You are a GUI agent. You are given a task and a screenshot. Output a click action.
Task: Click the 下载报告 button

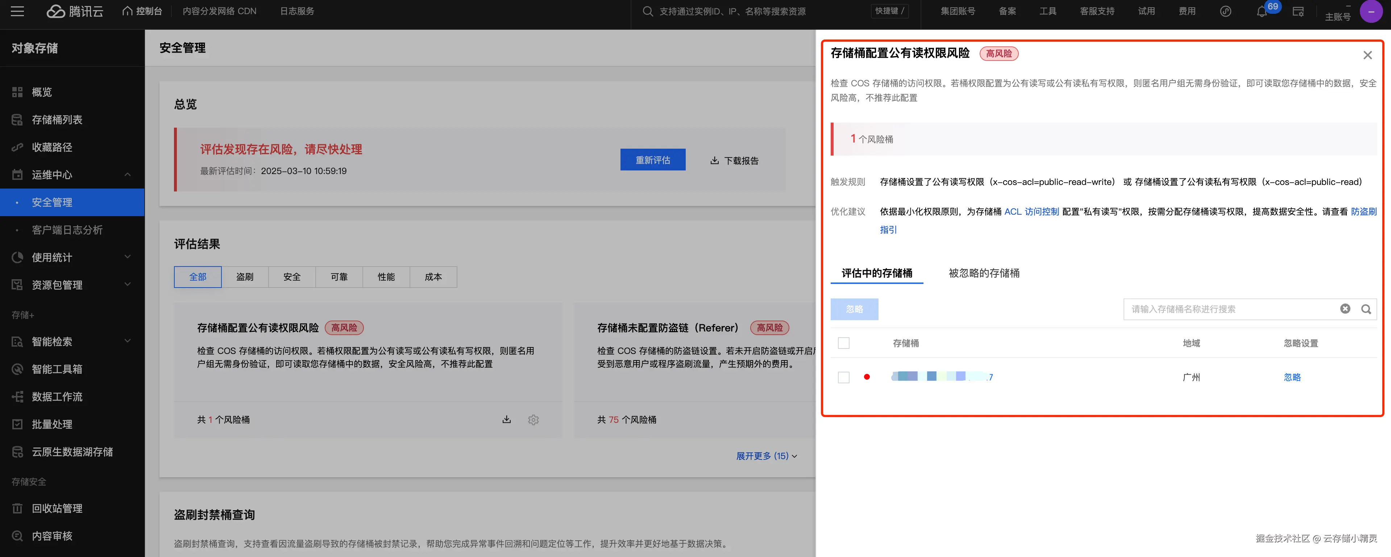point(734,160)
